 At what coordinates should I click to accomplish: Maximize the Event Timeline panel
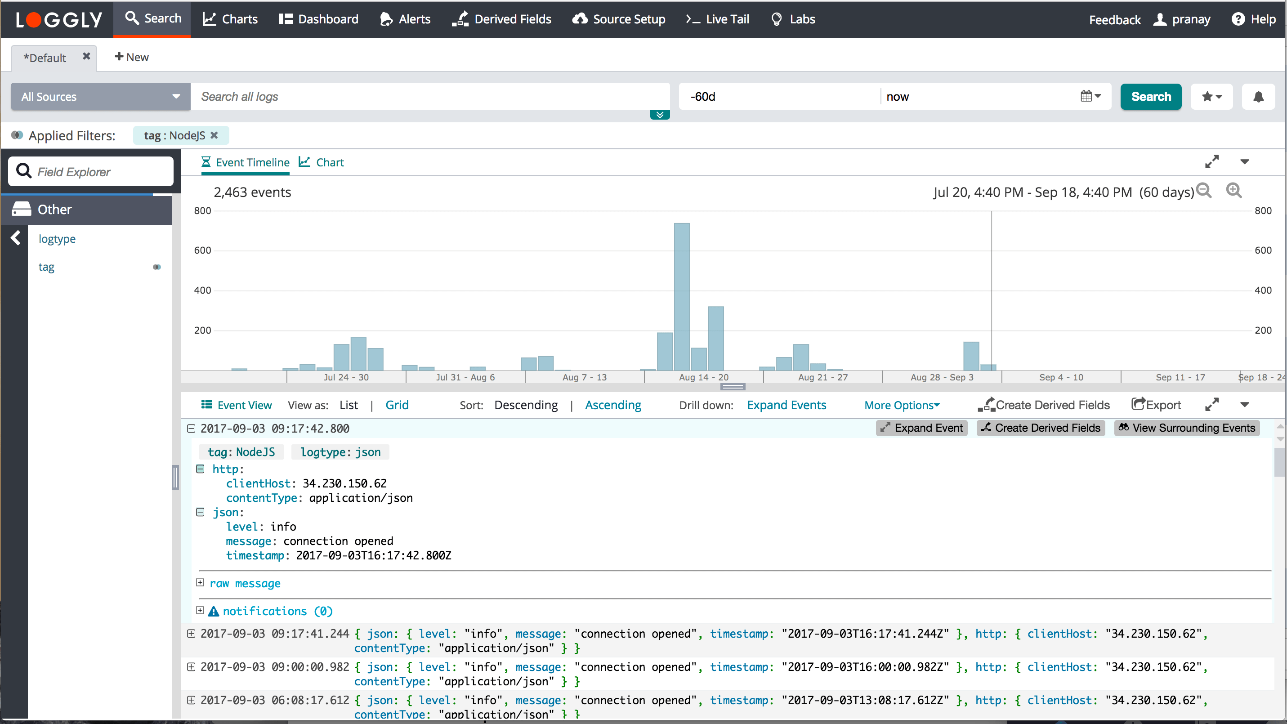click(x=1211, y=162)
